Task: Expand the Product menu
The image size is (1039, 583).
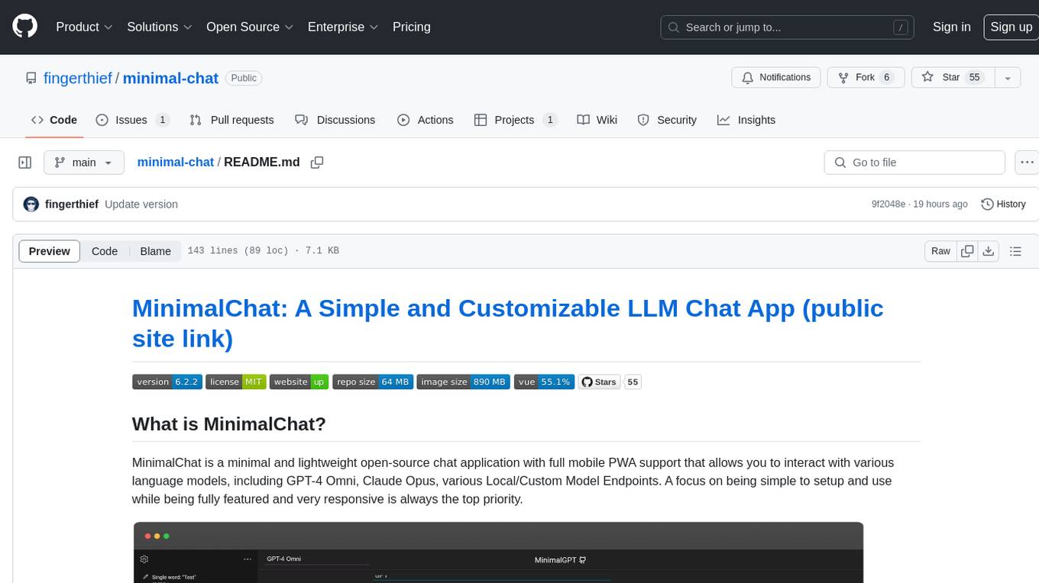Action: (84, 27)
